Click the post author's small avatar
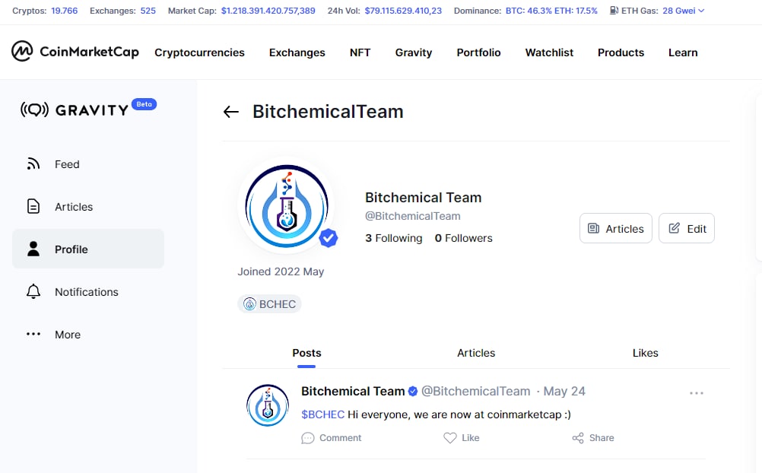 click(267, 405)
